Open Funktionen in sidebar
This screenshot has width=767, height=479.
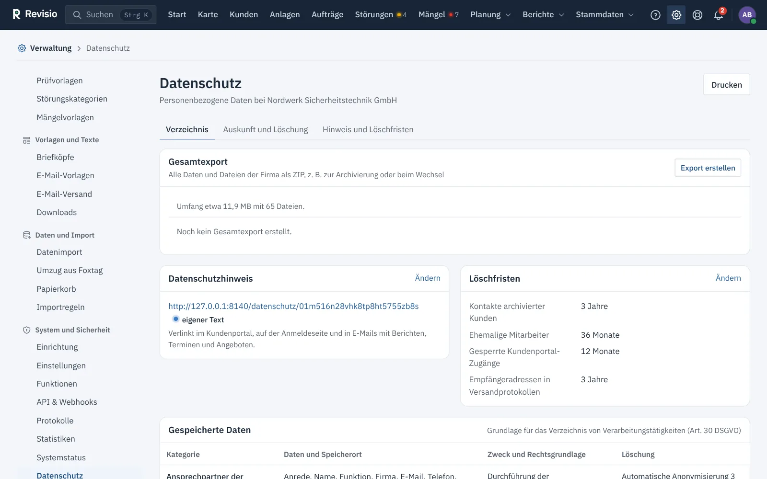[x=57, y=384]
